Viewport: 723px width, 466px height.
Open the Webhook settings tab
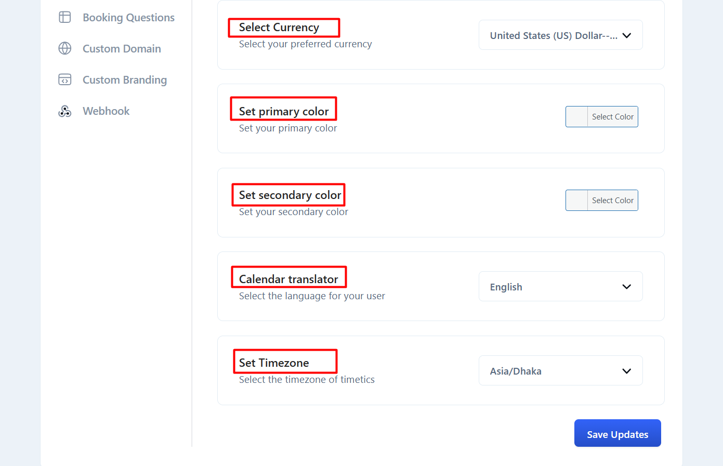click(x=106, y=111)
